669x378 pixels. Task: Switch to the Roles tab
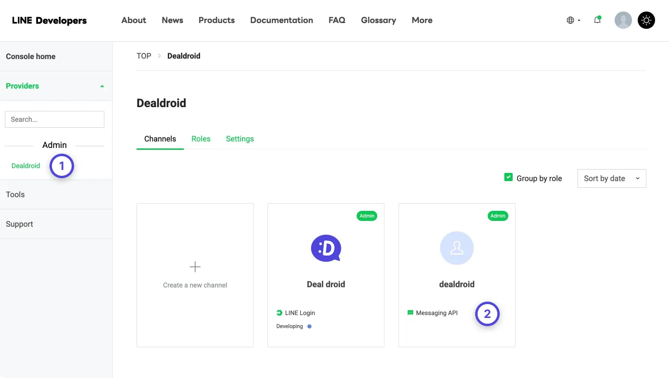[x=201, y=139]
